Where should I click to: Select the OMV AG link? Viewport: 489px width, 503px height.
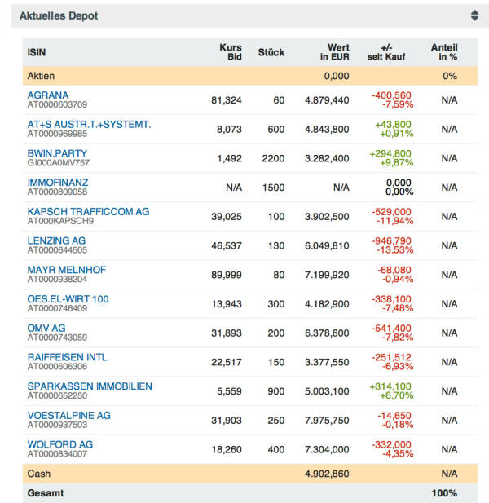pyautogui.click(x=46, y=328)
